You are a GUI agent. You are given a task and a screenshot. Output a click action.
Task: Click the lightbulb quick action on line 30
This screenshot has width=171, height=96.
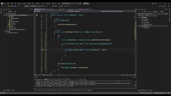pyautogui.click(x=43, y=50)
